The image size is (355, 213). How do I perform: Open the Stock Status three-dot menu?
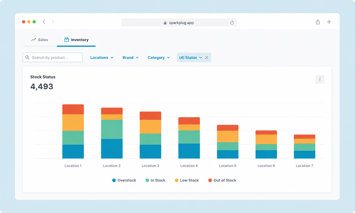point(320,79)
